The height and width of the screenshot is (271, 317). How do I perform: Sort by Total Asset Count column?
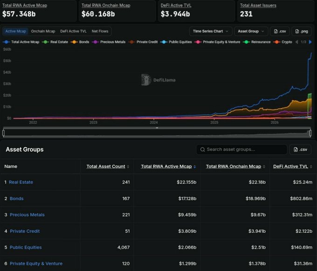(106, 167)
